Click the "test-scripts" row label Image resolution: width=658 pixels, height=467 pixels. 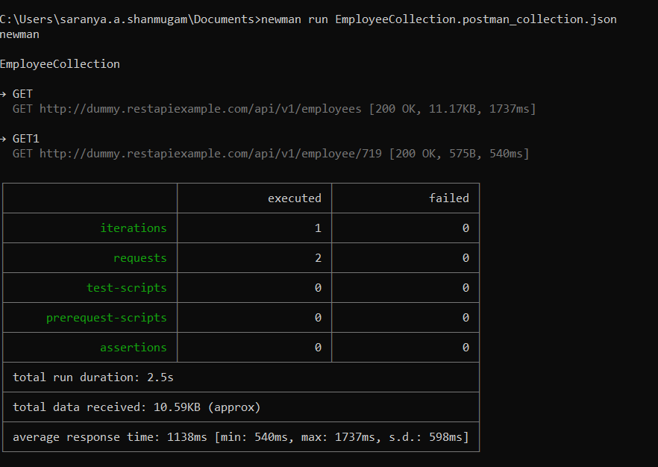click(x=127, y=288)
